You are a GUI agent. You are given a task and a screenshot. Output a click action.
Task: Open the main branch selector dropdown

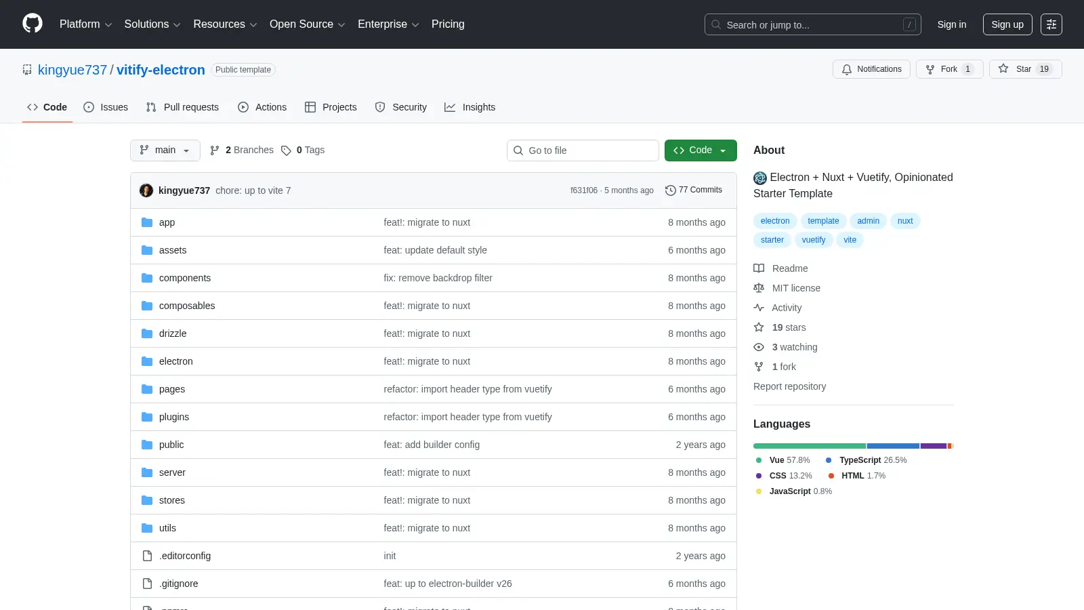pyautogui.click(x=165, y=150)
